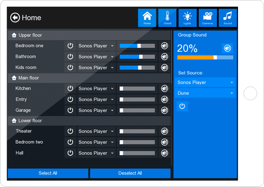
Task: Expand the Dune source dropdown
Action: (205, 93)
